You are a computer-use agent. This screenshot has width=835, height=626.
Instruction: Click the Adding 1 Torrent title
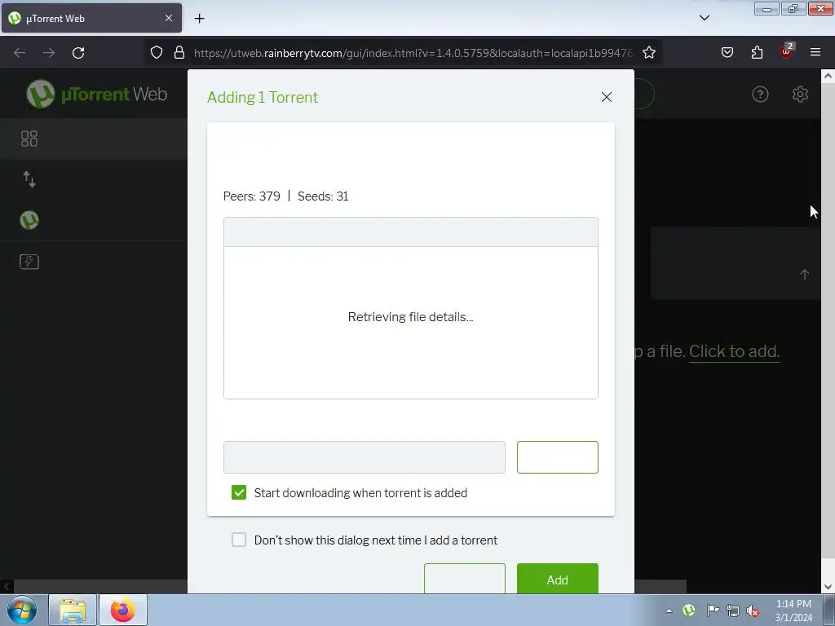tap(263, 97)
